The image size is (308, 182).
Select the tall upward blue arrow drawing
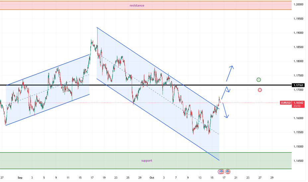230,73
